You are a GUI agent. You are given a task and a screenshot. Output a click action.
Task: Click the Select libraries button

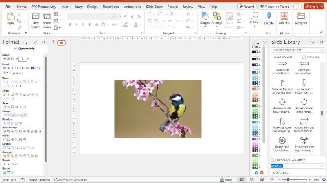coord(285,57)
